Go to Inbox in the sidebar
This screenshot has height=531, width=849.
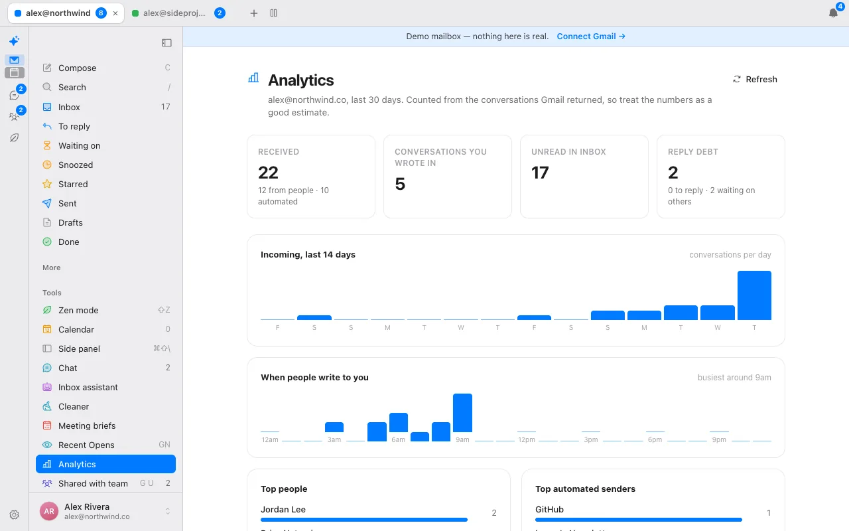click(x=106, y=107)
